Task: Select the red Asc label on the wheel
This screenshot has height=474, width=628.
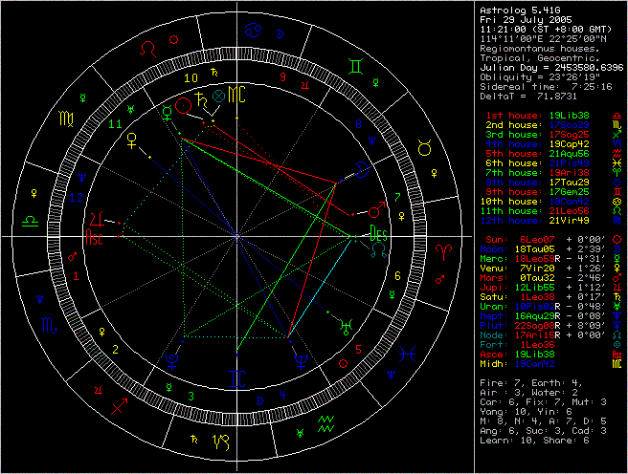Action: click(98, 239)
